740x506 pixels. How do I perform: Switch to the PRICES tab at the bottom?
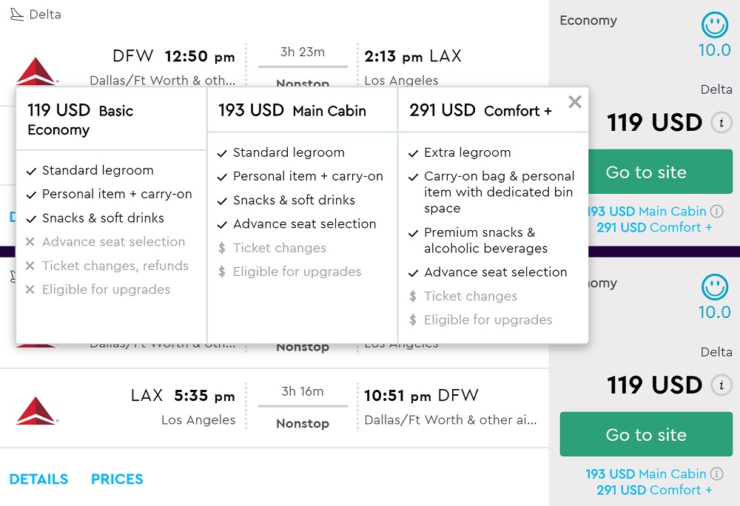point(117,479)
